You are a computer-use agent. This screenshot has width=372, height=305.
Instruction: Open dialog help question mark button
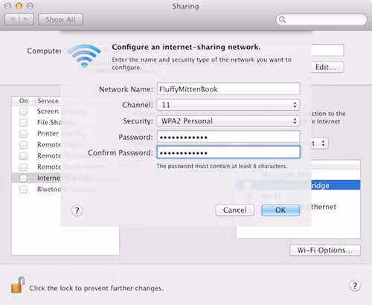click(77, 211)
